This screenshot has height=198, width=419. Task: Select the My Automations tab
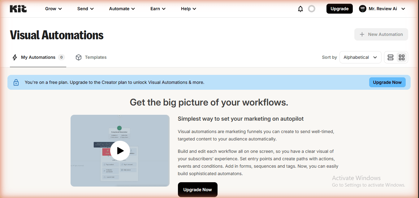(38, 57)
